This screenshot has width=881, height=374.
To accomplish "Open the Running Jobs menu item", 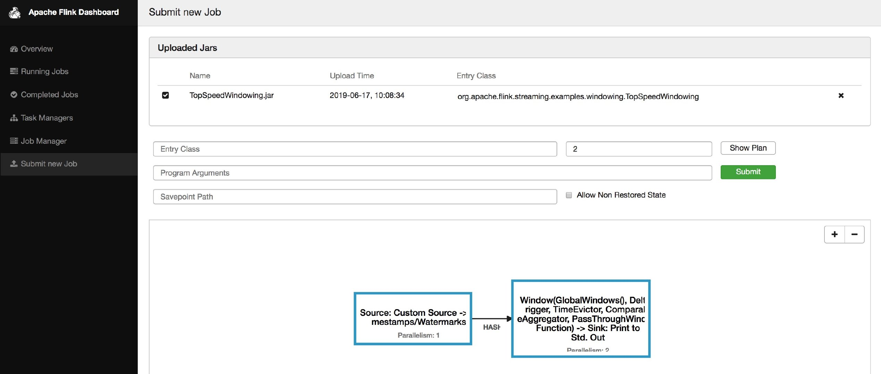I will (44, 71).
